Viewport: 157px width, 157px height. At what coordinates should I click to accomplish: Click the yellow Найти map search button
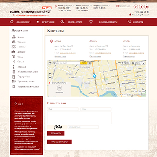84,63
